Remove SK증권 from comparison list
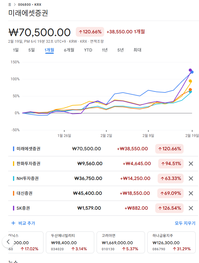This screenshot has height=263, width=199. (x=191, y=208)
